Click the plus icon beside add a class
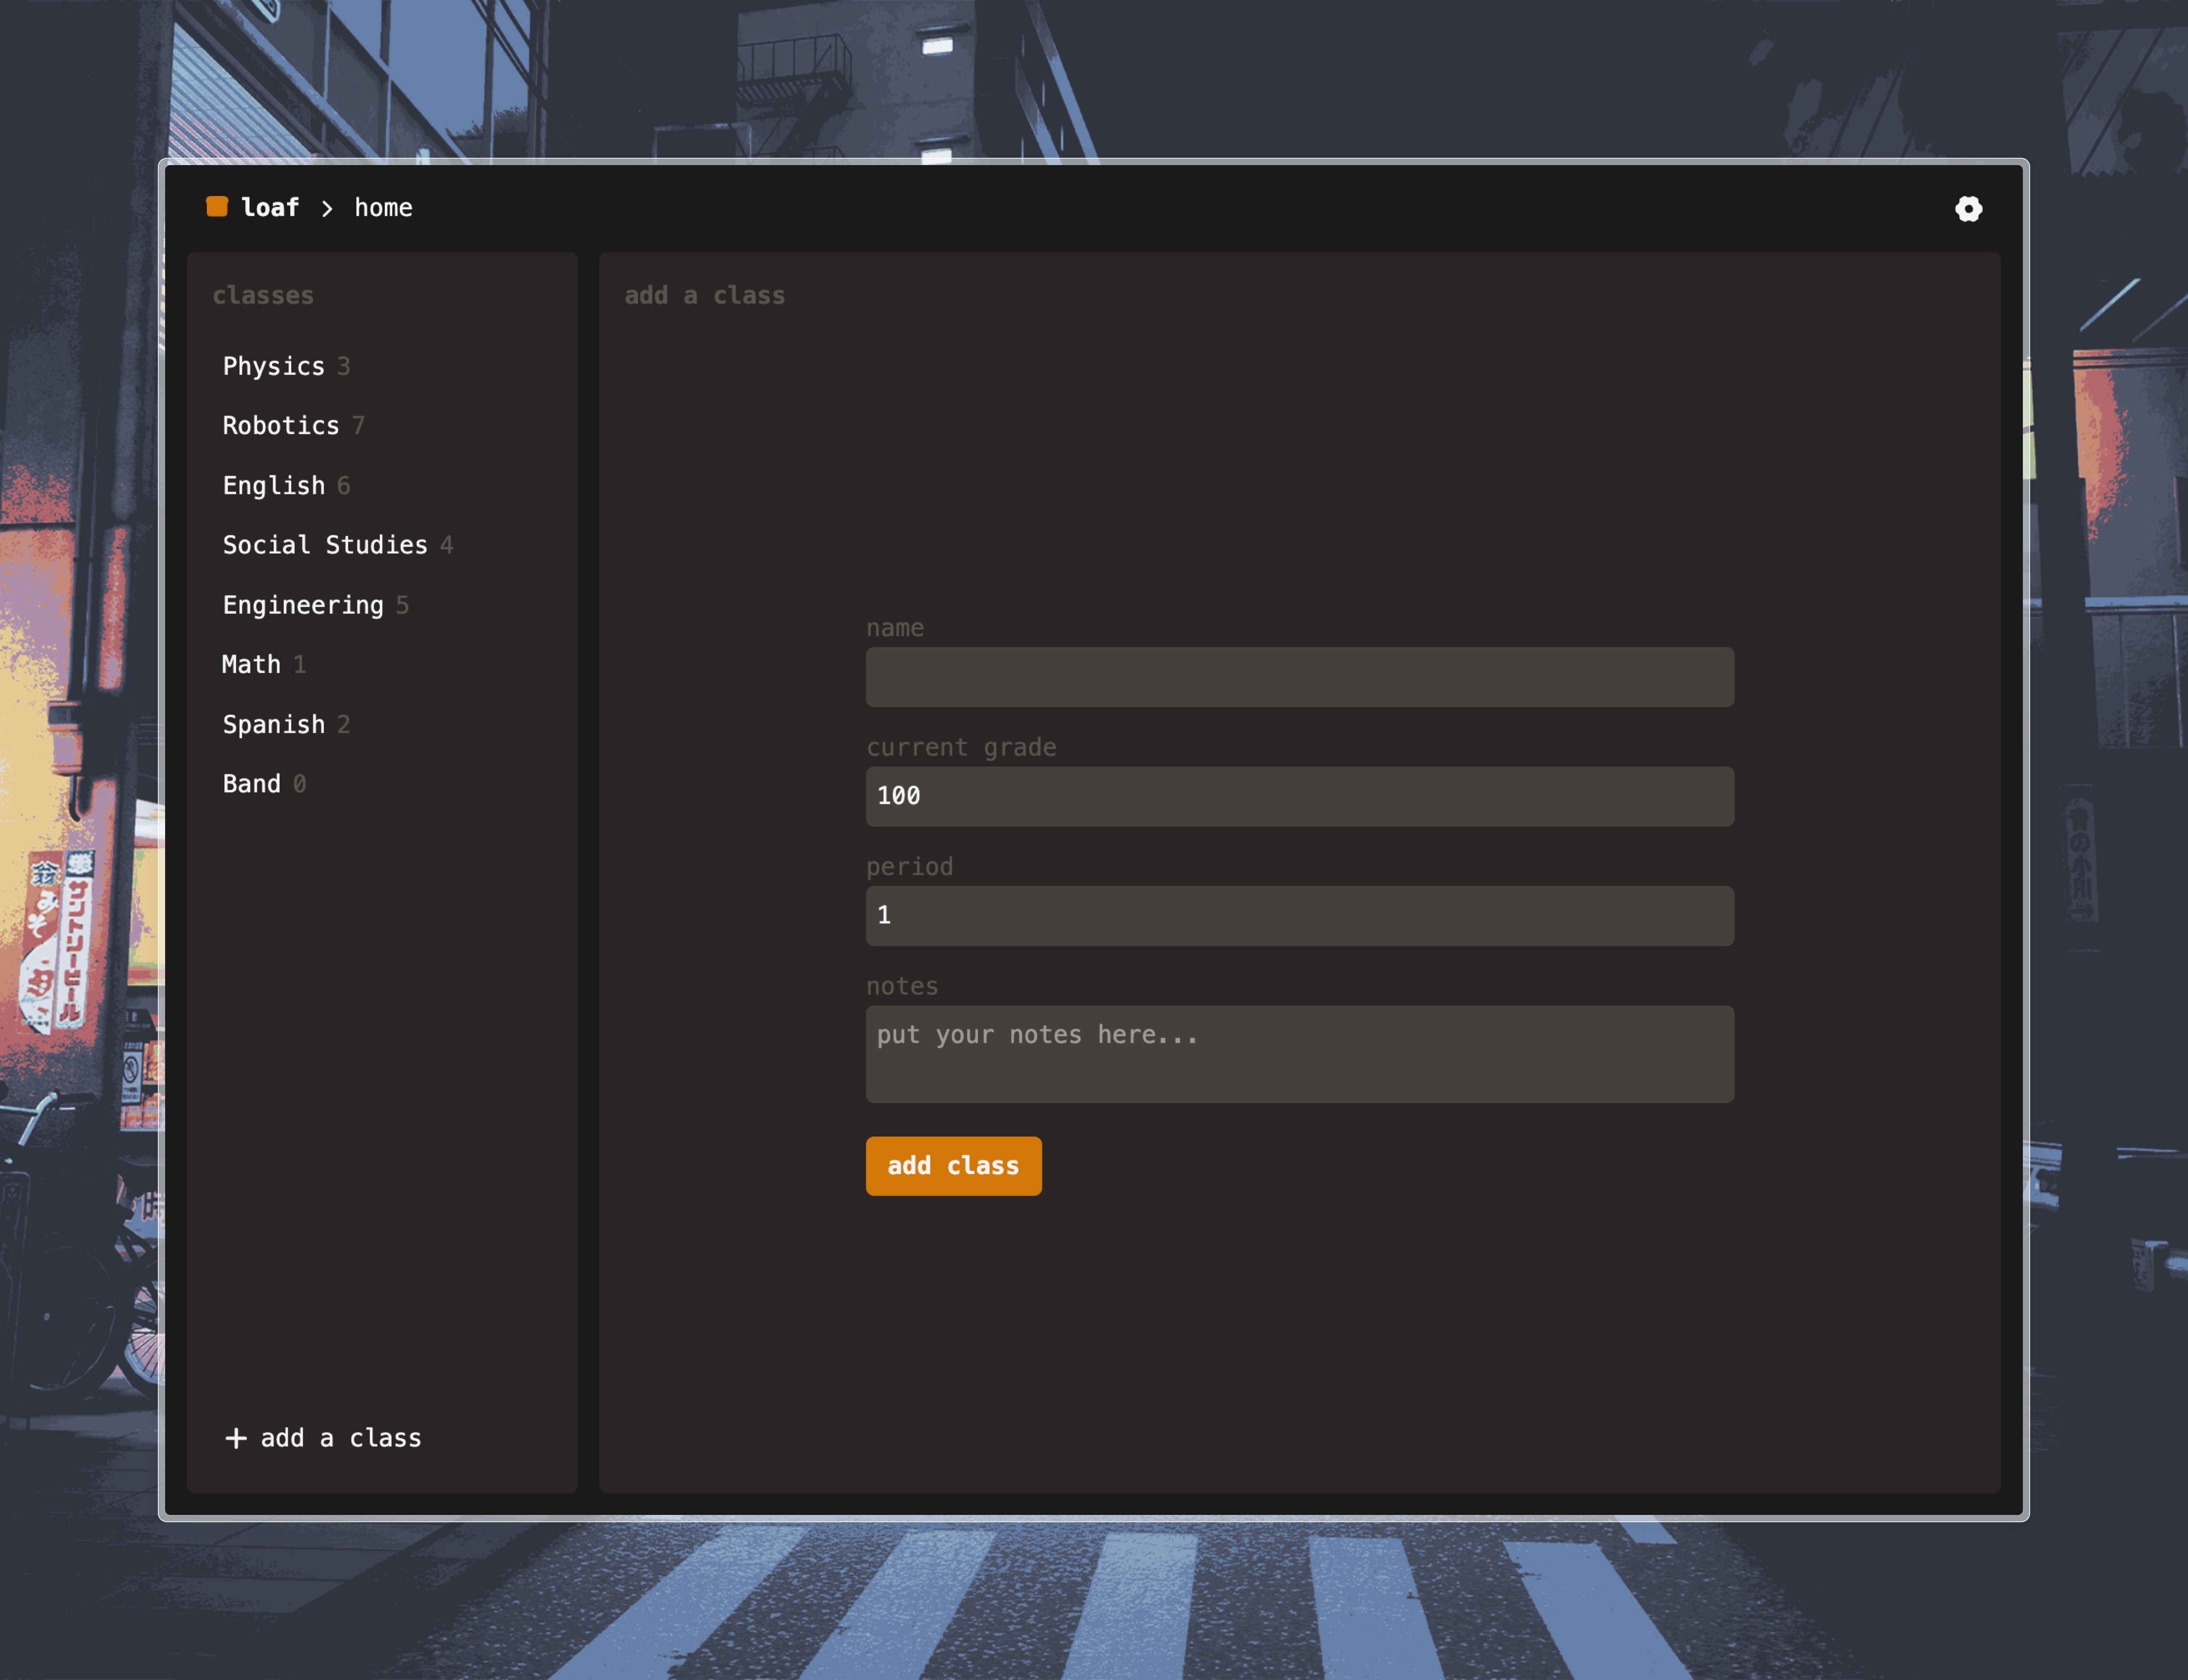2188x1680 pixels. click(x=236, y=1438)
